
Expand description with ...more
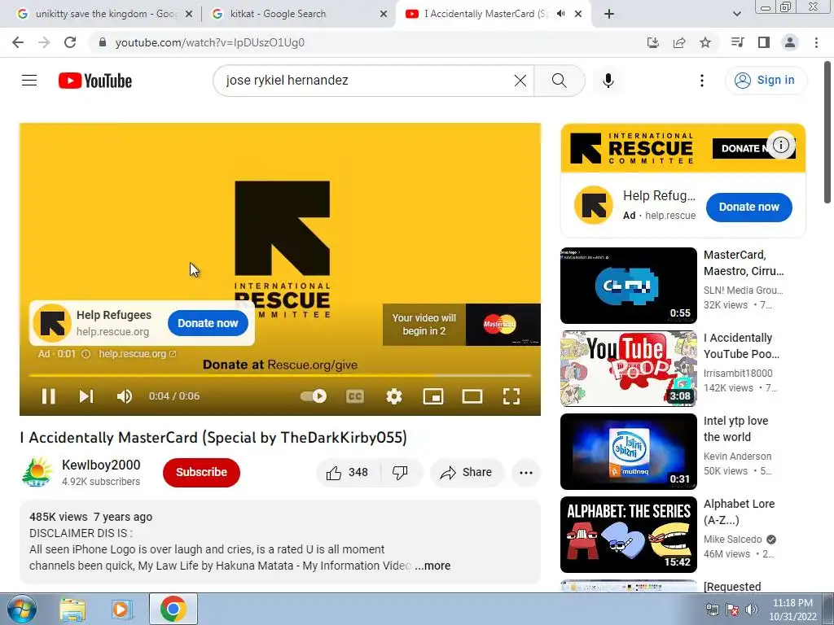click(x=432, y=566)
